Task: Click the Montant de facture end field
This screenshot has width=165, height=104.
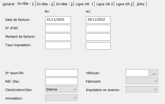Action: (98, 37)
